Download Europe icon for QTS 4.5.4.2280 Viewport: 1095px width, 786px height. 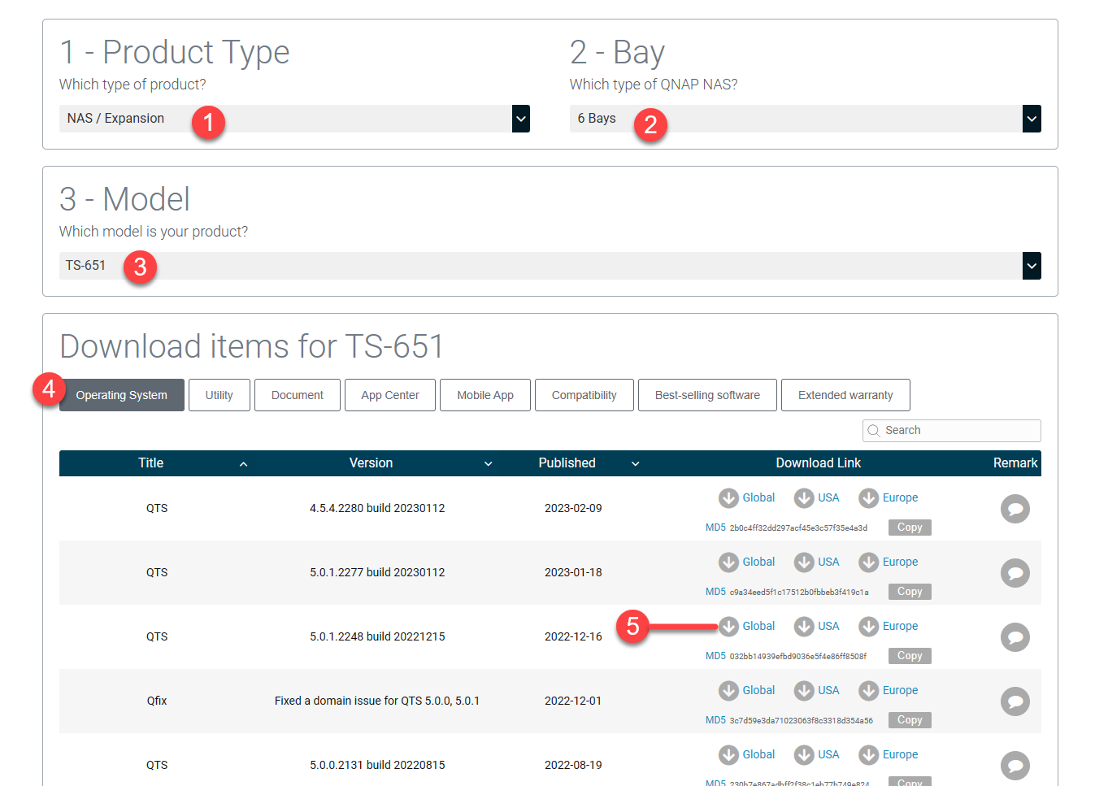pyautogui.click(x=869, y=497)
